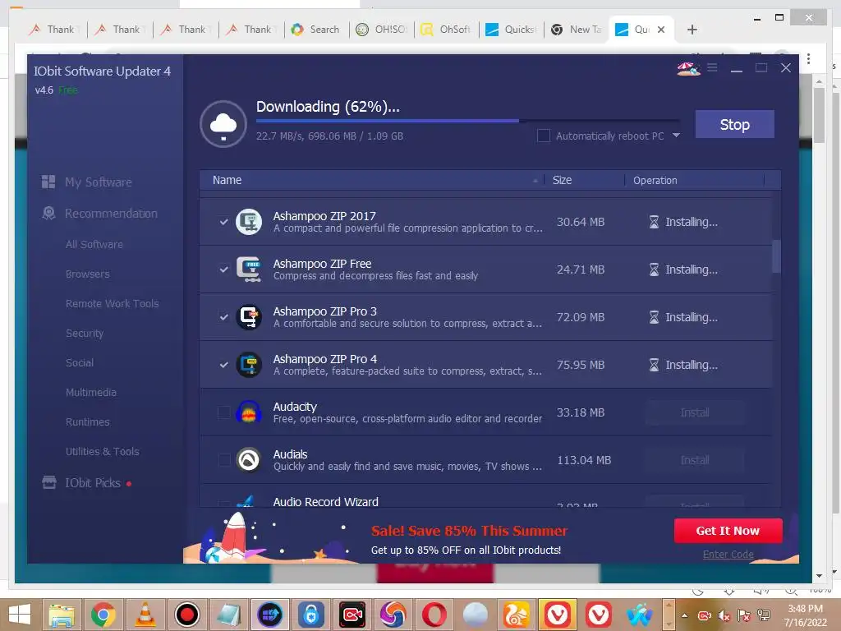The width and height of the screenshot is (841, 631).
Task: Sort the list by Size column
Action: click(x=562, y=180)
